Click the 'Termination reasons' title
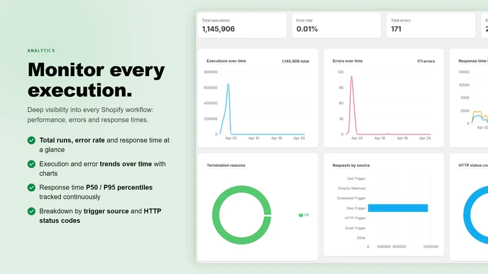 point(226,165)
